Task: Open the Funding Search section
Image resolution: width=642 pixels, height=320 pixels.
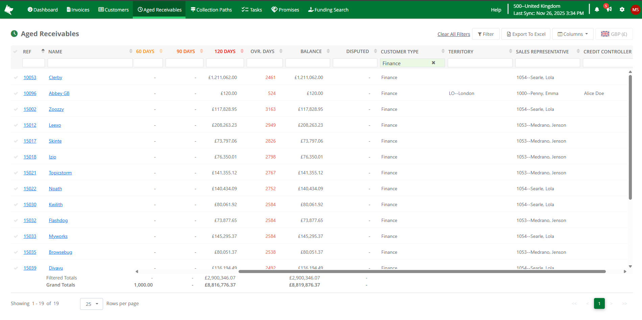Action: (328, 9)
